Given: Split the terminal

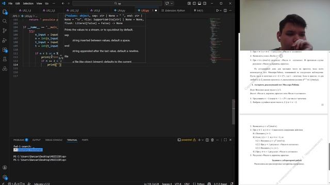Looking at the screenshot, I should 207,140.
